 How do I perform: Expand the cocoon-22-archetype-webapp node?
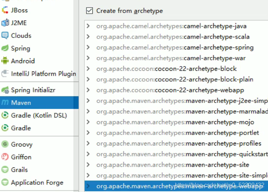click(88, 90)
